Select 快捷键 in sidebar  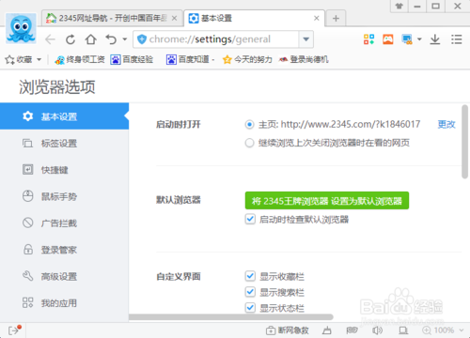(x=64, y=170)
